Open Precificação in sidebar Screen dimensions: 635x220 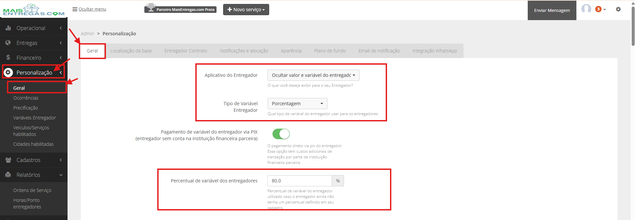pos(25,108)
